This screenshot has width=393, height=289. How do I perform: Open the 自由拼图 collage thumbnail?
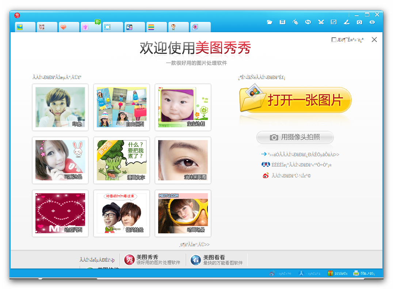(x=122, y=107)
